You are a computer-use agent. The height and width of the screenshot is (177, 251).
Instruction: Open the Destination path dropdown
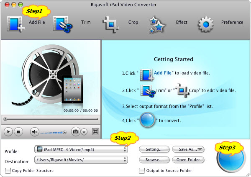[81, 160]
